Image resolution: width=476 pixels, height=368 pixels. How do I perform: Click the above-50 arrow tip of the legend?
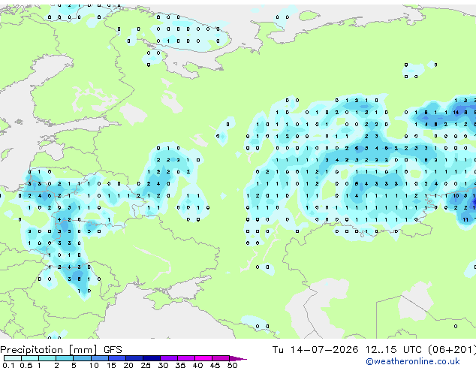click(238, 358)
